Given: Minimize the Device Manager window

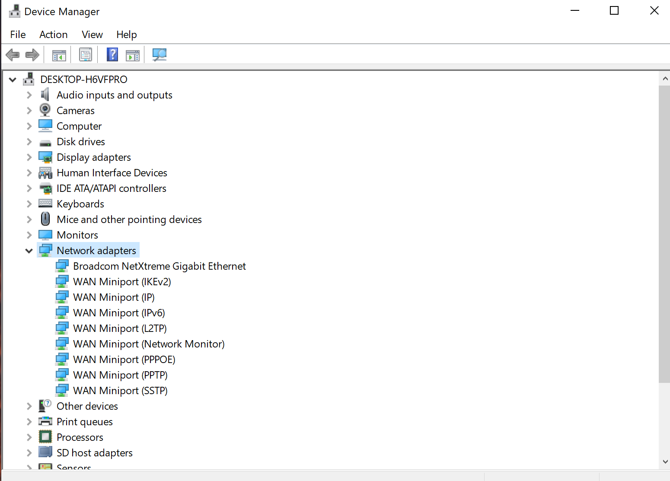Looking at the screenshot, I should (575, 10).
